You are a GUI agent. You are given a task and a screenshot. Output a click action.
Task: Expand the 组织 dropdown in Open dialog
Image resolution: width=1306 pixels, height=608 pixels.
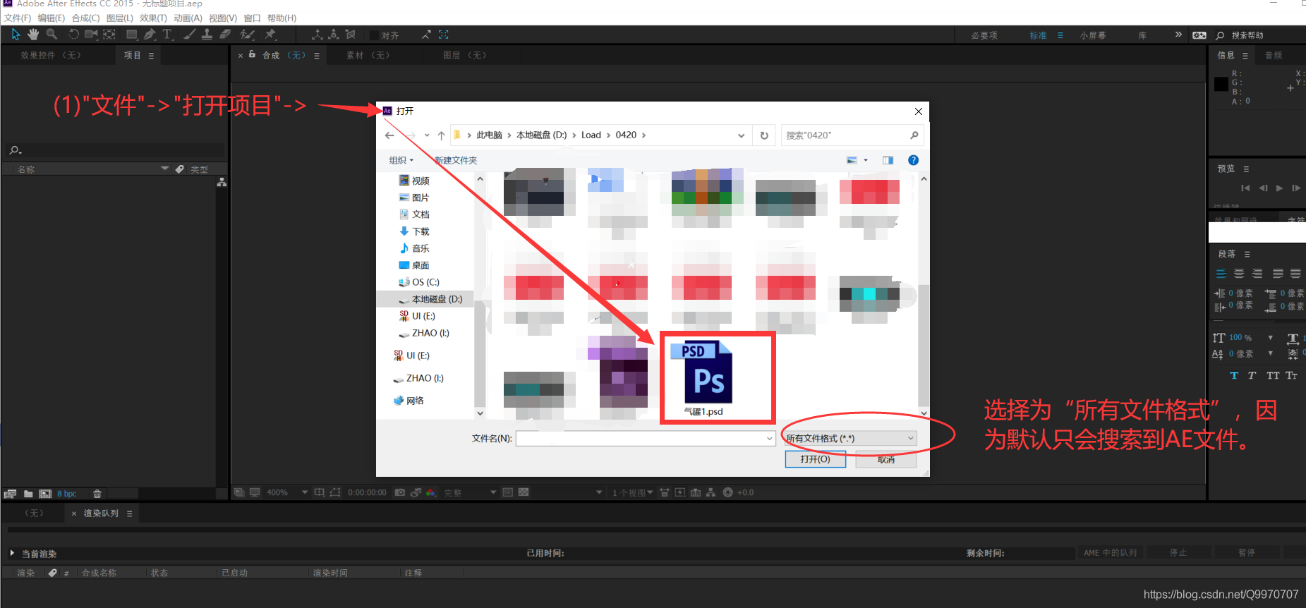click(x=401, y=160)
